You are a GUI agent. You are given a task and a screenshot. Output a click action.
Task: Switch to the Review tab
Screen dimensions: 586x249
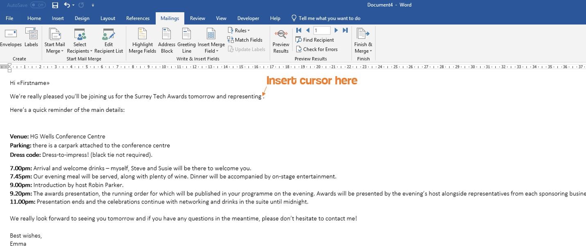pyautogui.click(x=198, y=18)
